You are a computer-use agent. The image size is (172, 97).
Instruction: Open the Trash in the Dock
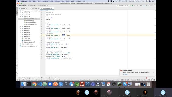pyautogui.click(x=148, y=84)
